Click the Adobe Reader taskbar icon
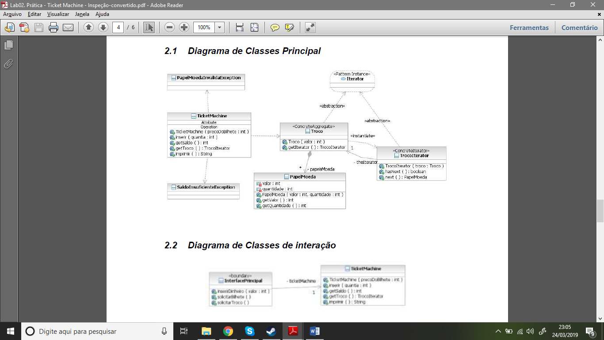604x340 pixels. coord(293,331)
